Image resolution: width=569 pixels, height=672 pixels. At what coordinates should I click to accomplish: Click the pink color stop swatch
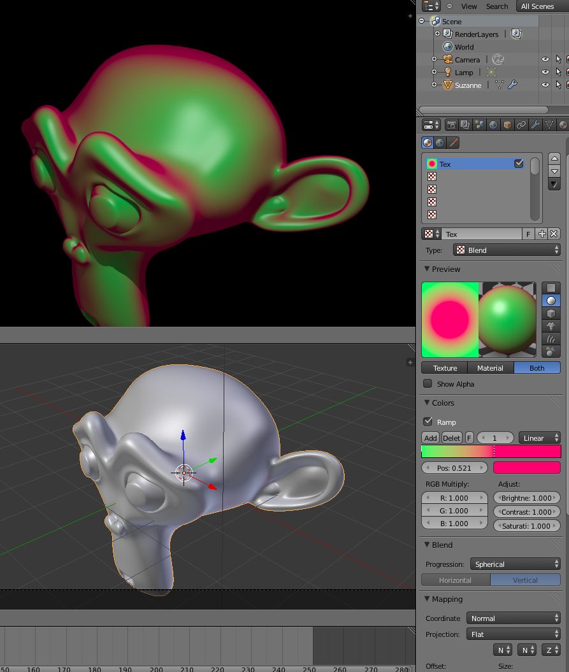(527, 468)
